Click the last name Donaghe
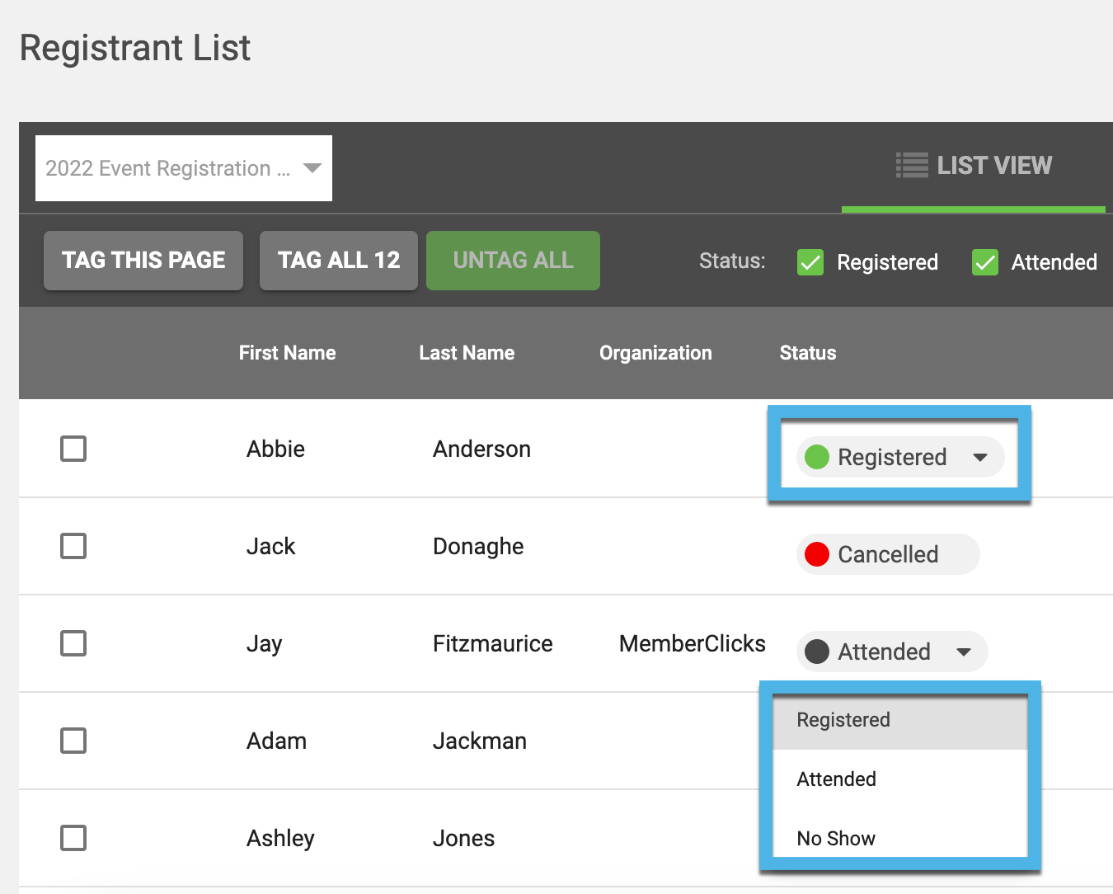 coord(478,547)
